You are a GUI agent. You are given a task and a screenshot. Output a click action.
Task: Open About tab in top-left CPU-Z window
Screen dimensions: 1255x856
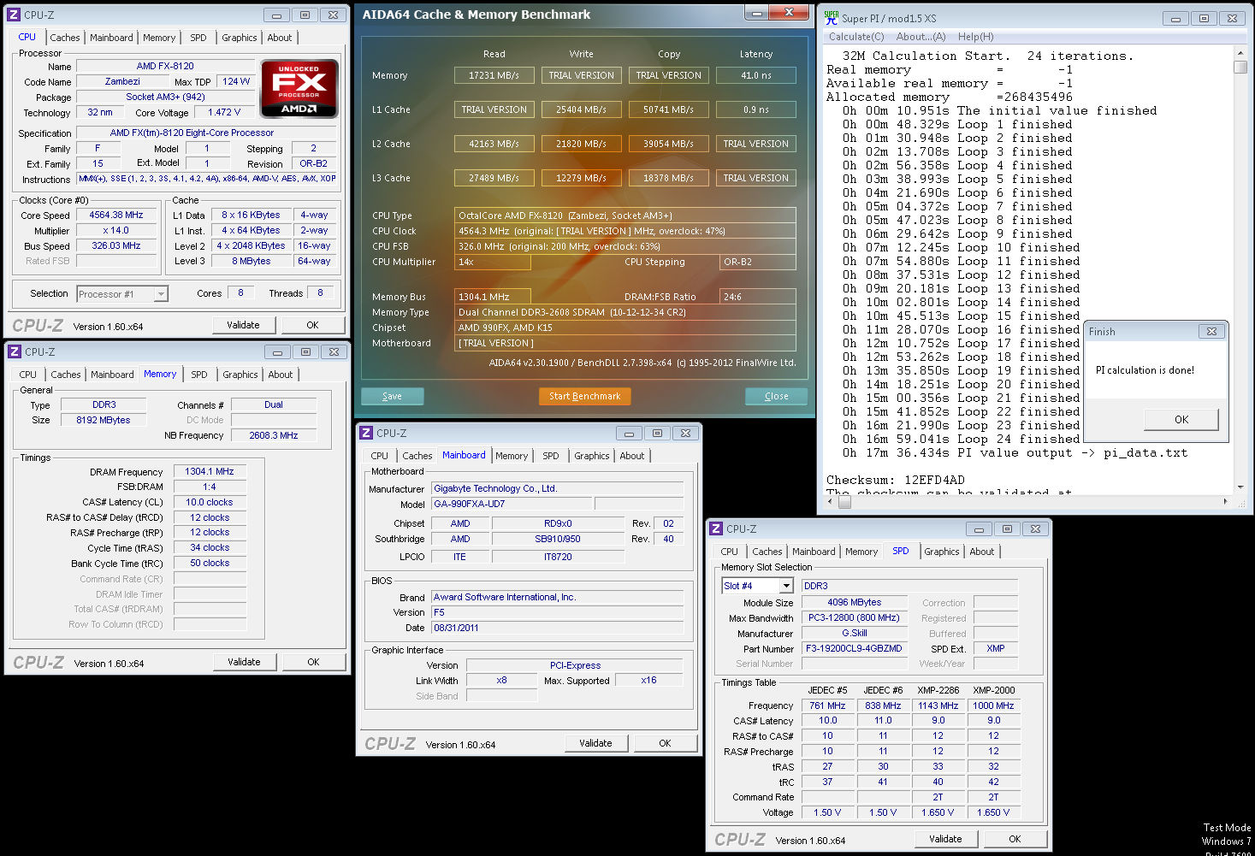pos(280,38)
